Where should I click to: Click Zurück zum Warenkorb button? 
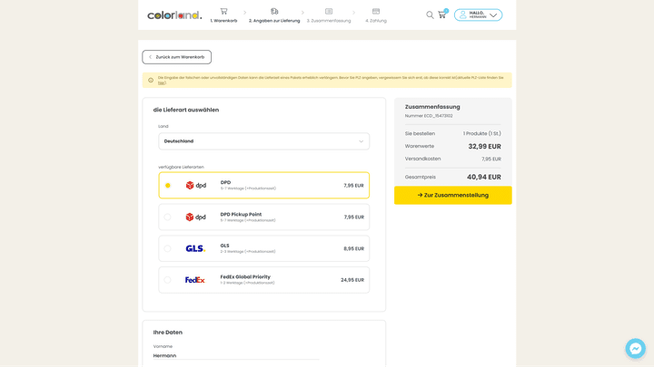click(177, 57)
